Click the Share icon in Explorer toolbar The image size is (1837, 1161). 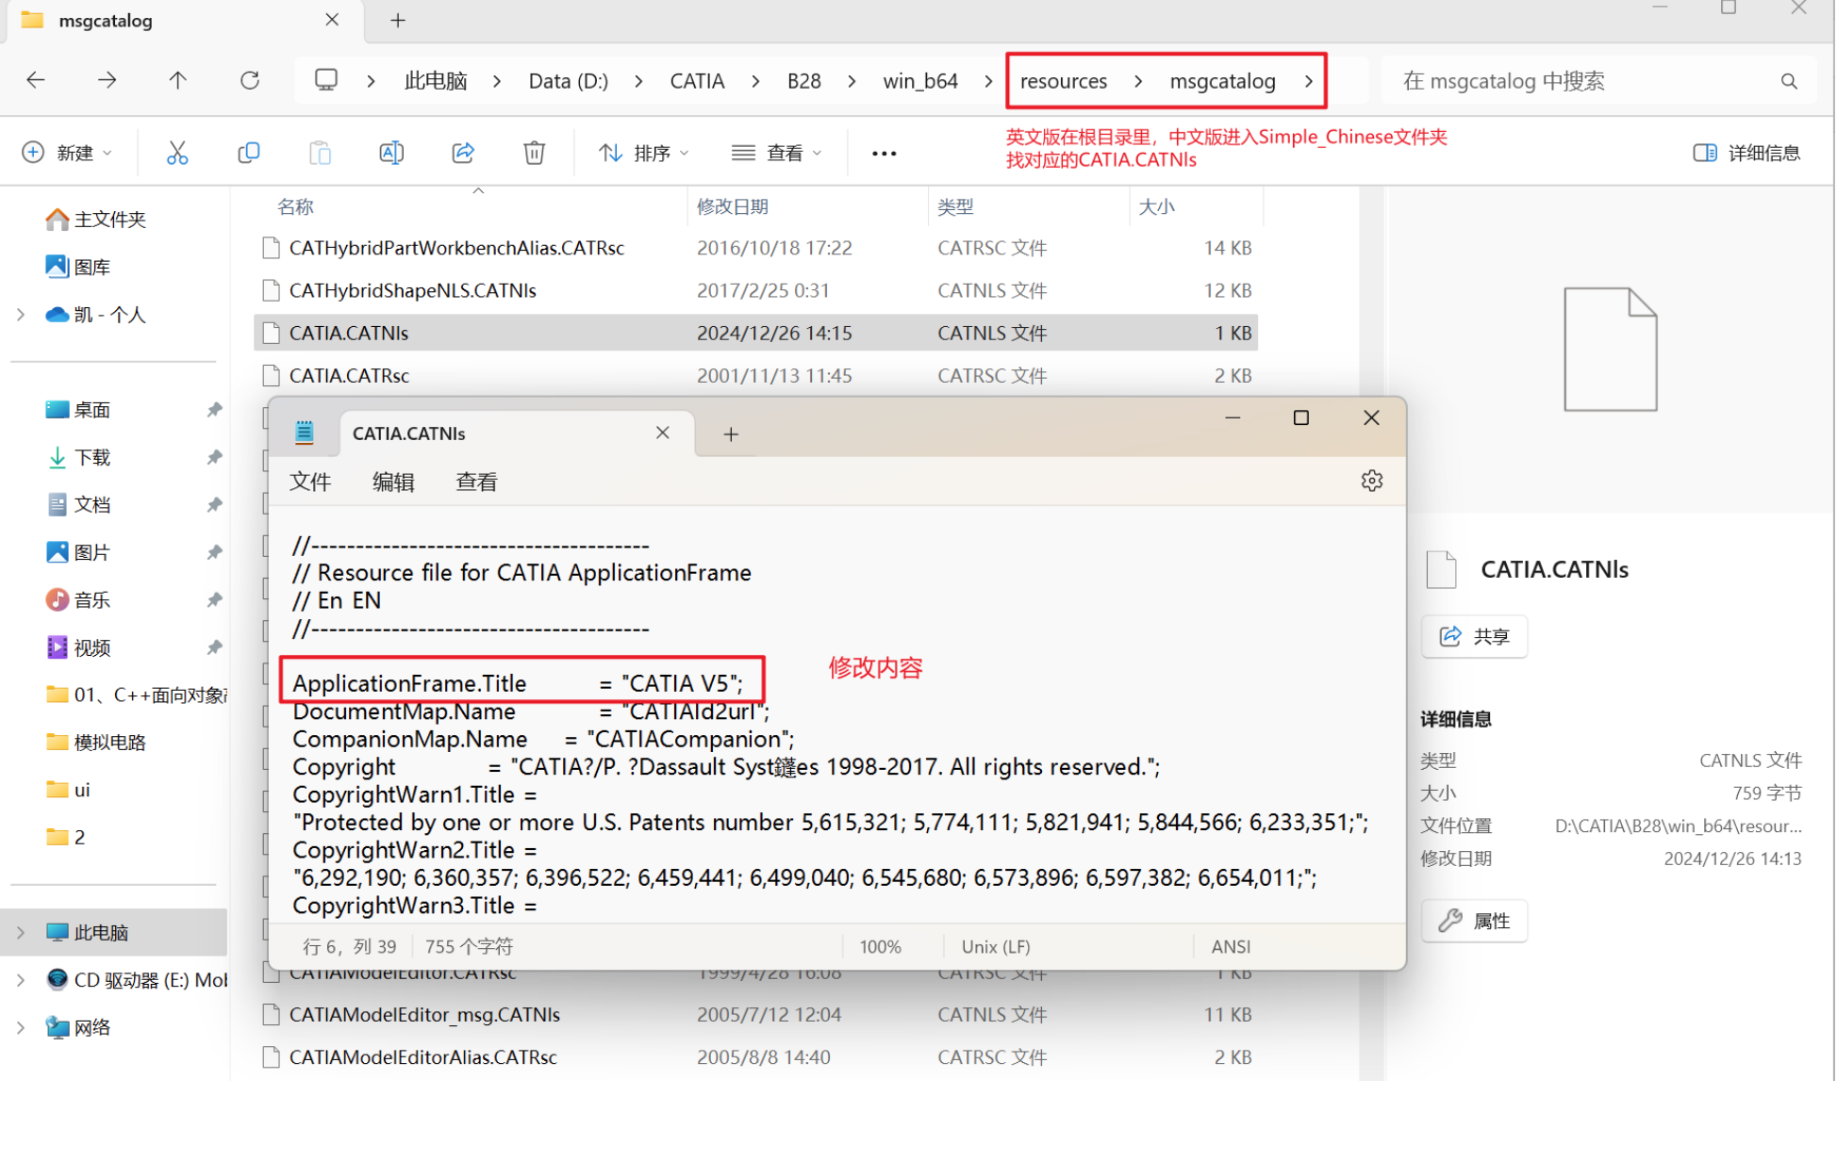[x=463, y=153]
